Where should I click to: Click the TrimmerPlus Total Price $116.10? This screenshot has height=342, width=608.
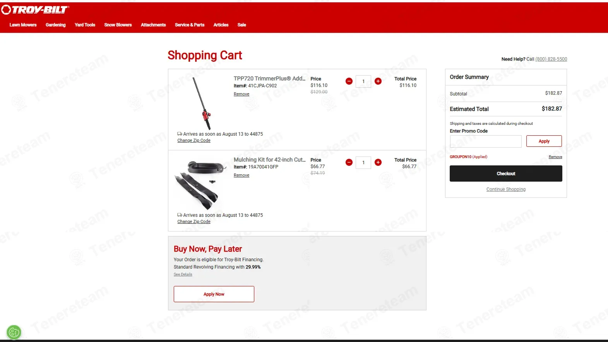[x=408, y=85]
